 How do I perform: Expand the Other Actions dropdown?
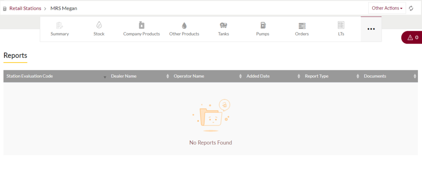point(387,8)
